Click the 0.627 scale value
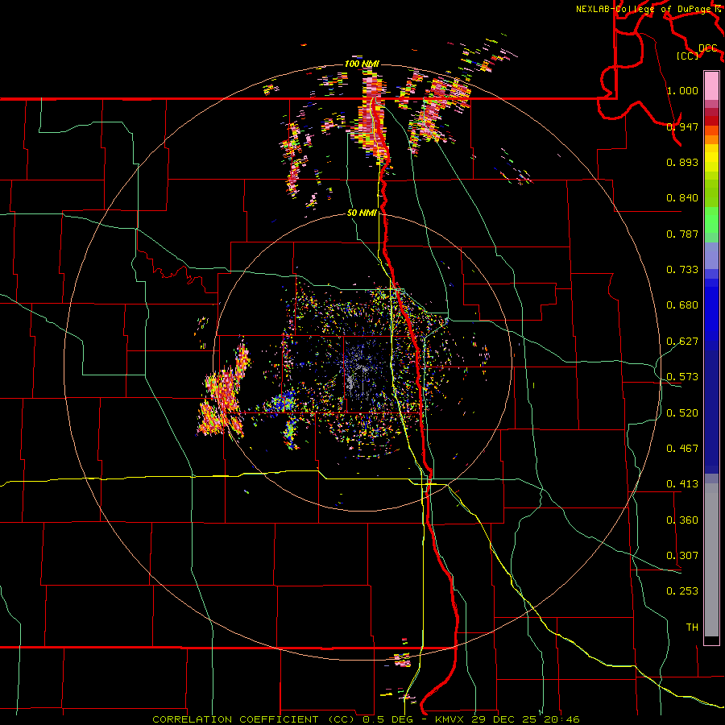This screenshot has height=725, width=725. 682,342
